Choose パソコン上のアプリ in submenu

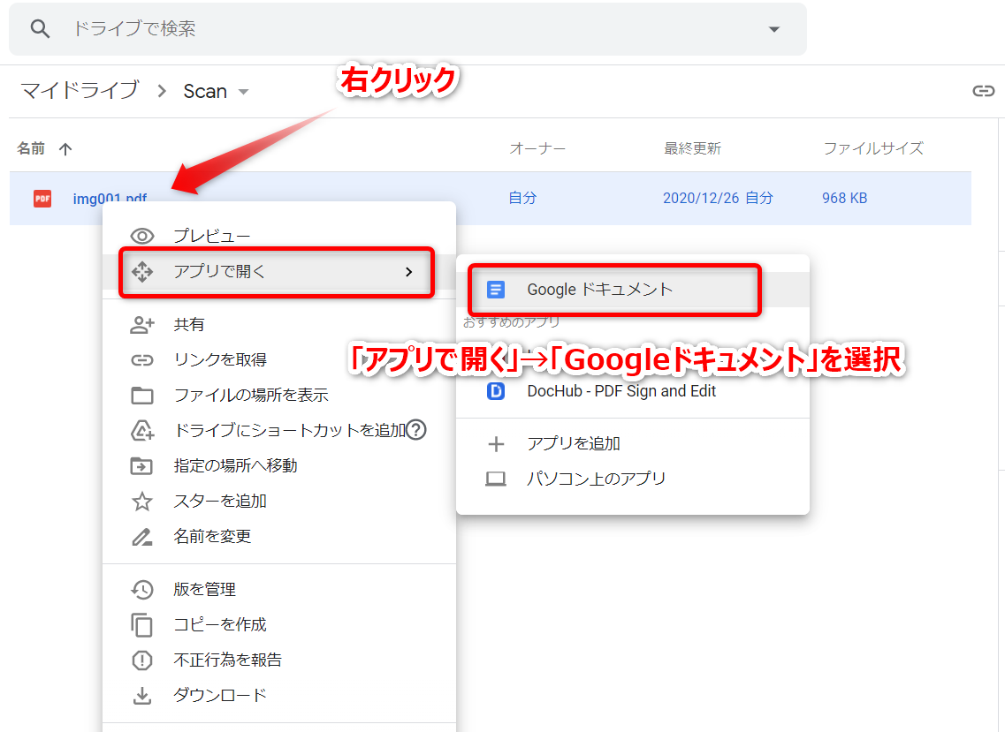coord(633,479)
